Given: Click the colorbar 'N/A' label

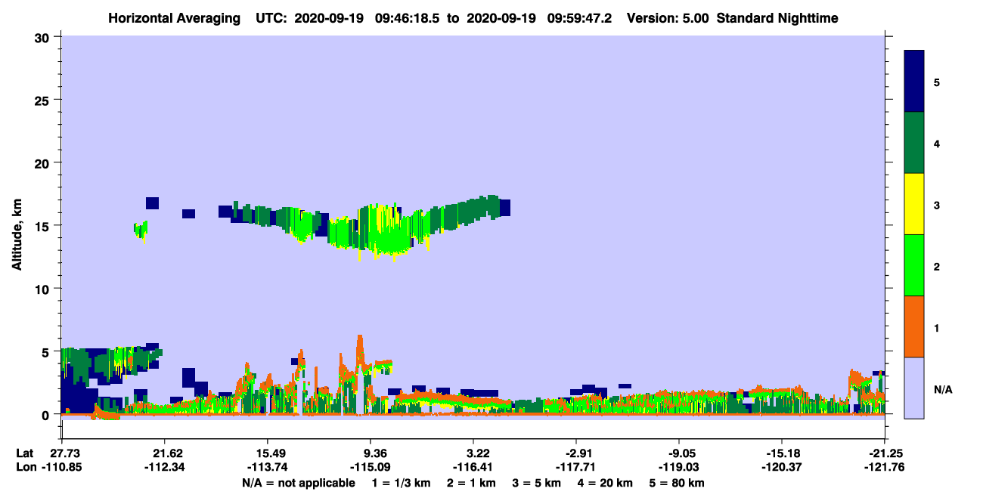Looking at the screenshot, I should 943,388.
